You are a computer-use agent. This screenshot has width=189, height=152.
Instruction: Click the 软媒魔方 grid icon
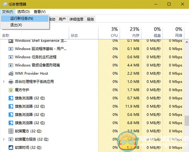pyautogui.click(x=11, y=131)
